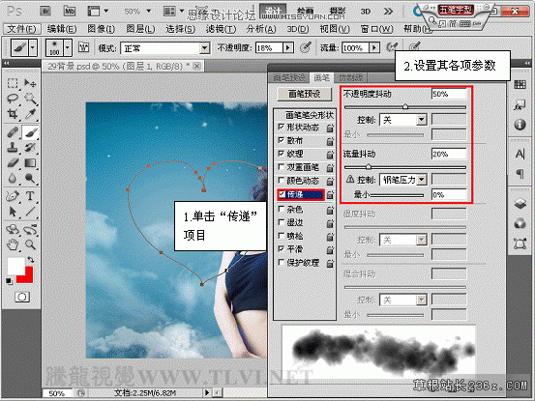The image size is (535, 401).
Task: Click the 画笔预设 button
Action: coord(305,94)
